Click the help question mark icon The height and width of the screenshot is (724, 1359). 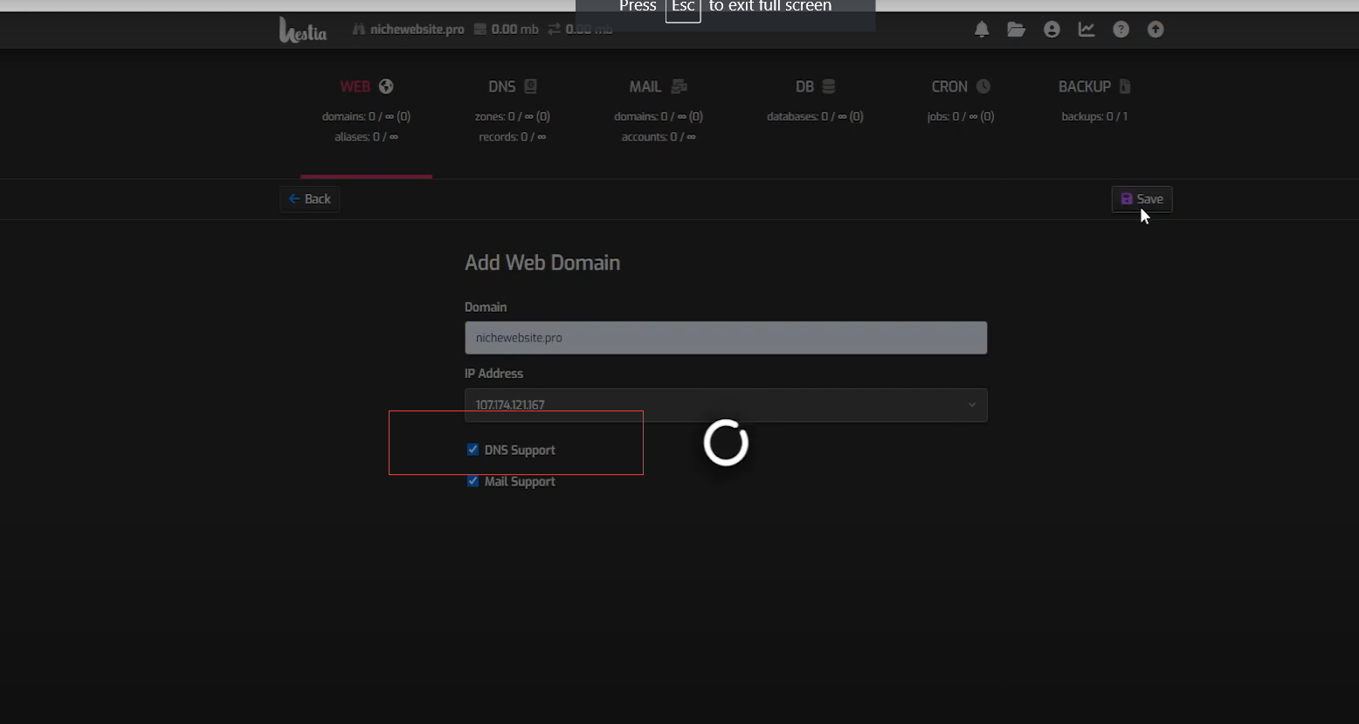point(1121,30)
